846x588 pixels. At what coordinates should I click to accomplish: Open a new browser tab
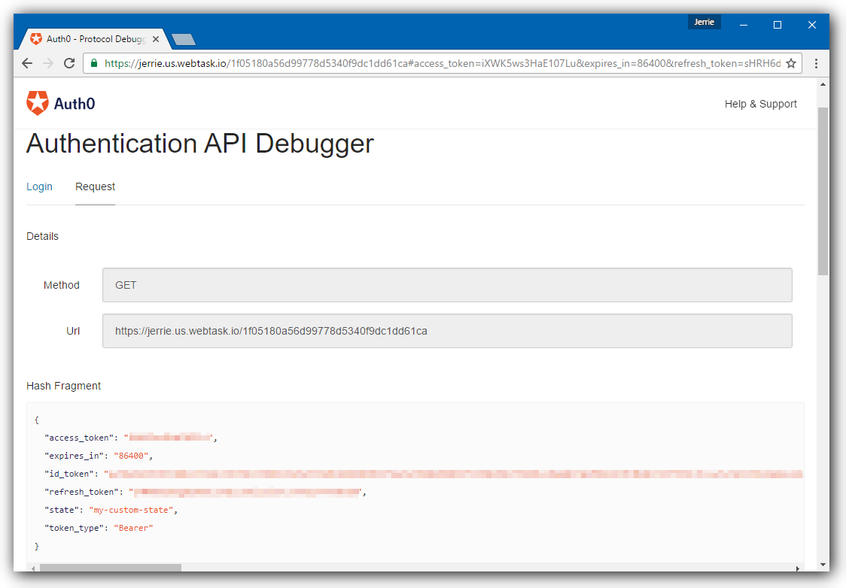(x=184, y=39)
